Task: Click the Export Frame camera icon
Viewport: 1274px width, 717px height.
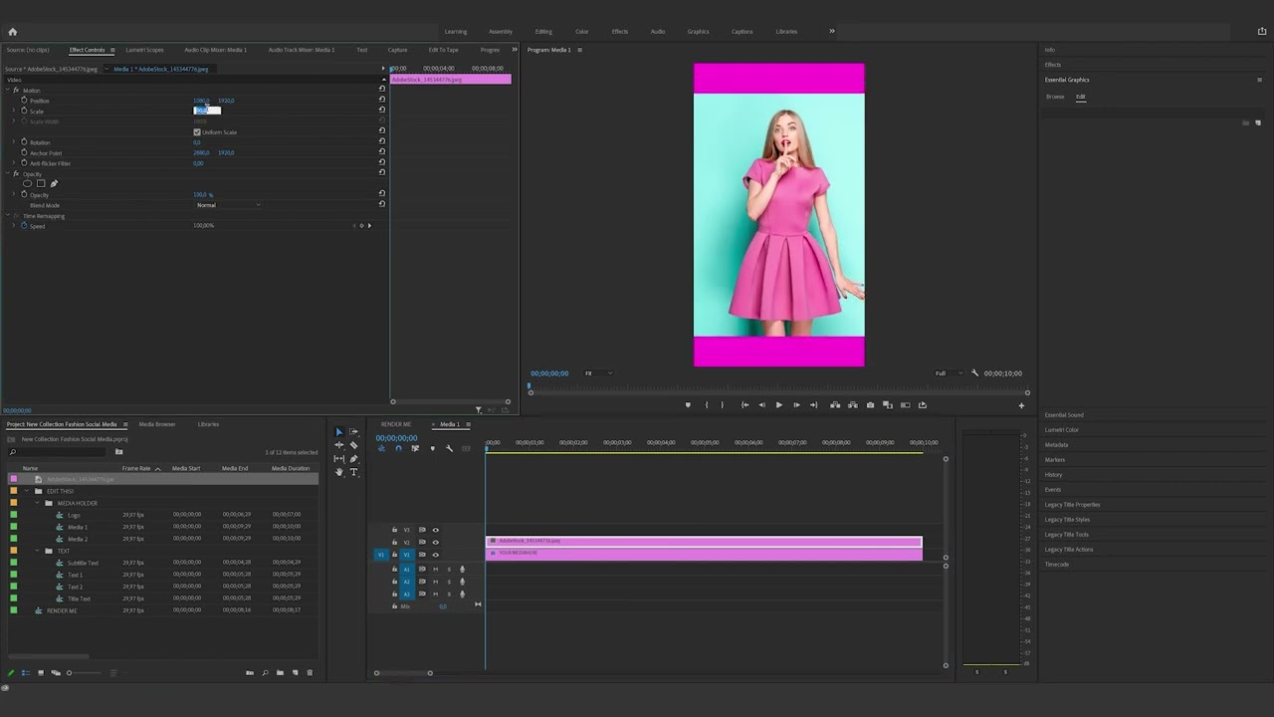Action: (x=870, y=405)
